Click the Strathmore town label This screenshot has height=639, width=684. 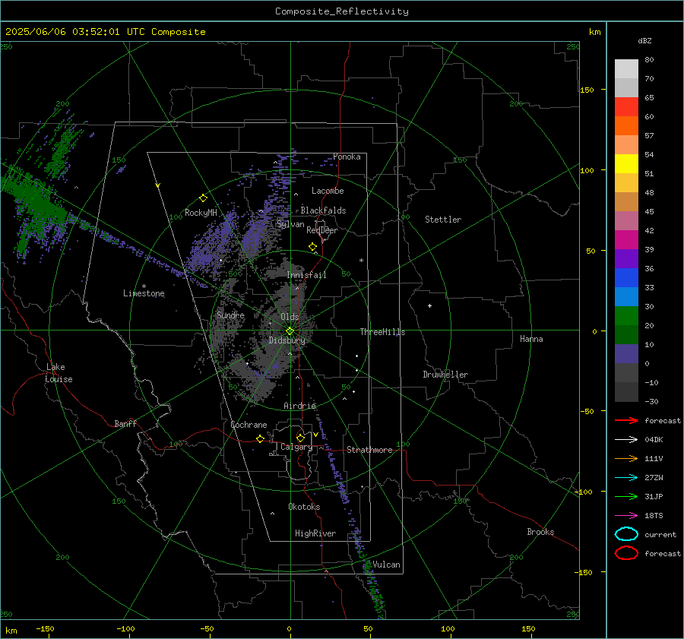point(370,450)
